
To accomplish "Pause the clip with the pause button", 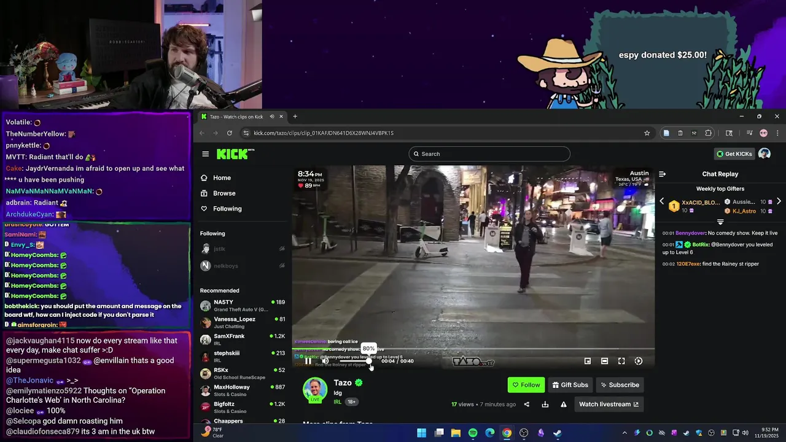I will 308,361.
